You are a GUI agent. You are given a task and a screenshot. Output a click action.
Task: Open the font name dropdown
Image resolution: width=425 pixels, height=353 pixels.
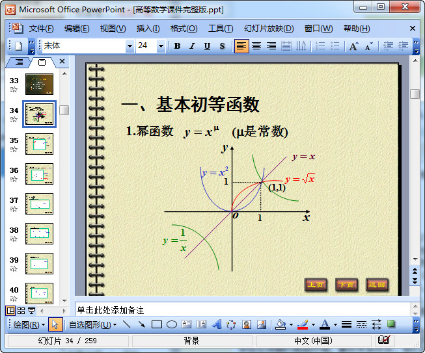(x=130, y=46)
